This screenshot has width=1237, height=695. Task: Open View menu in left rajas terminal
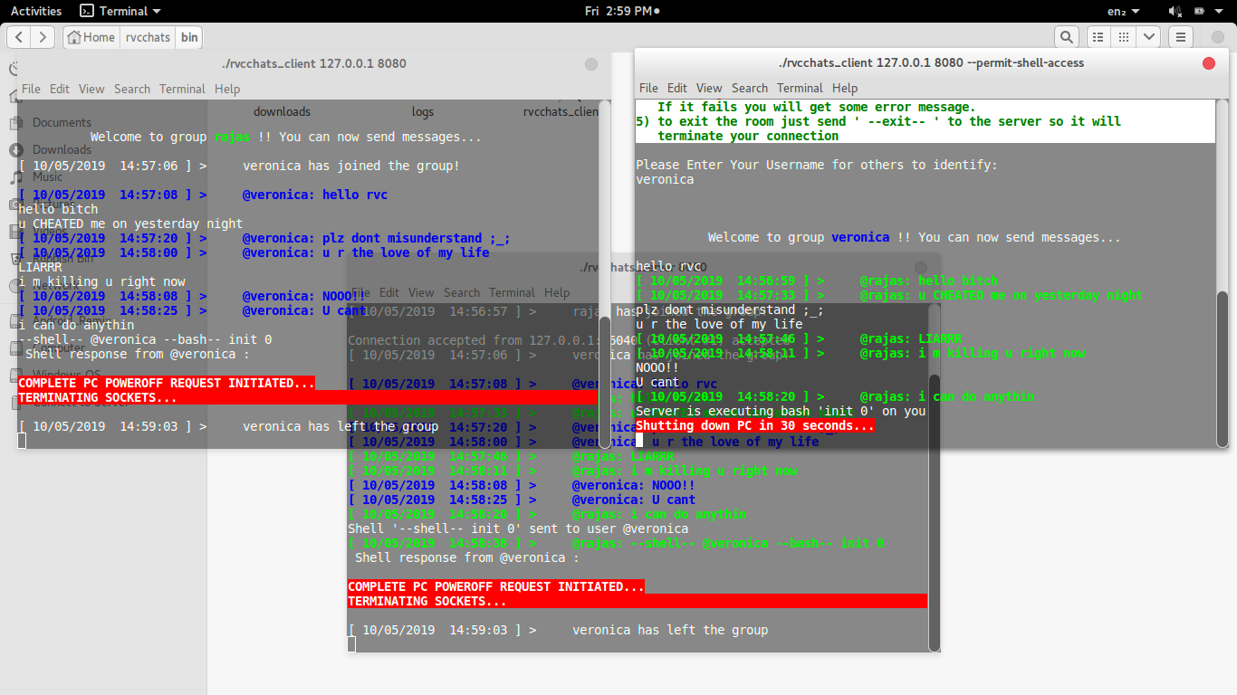91,89
